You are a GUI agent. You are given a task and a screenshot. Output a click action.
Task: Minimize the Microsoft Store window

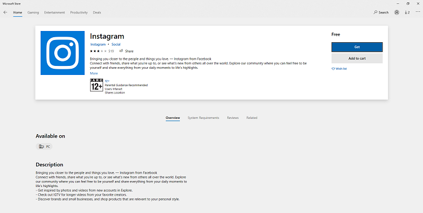(x=398, y=3)
